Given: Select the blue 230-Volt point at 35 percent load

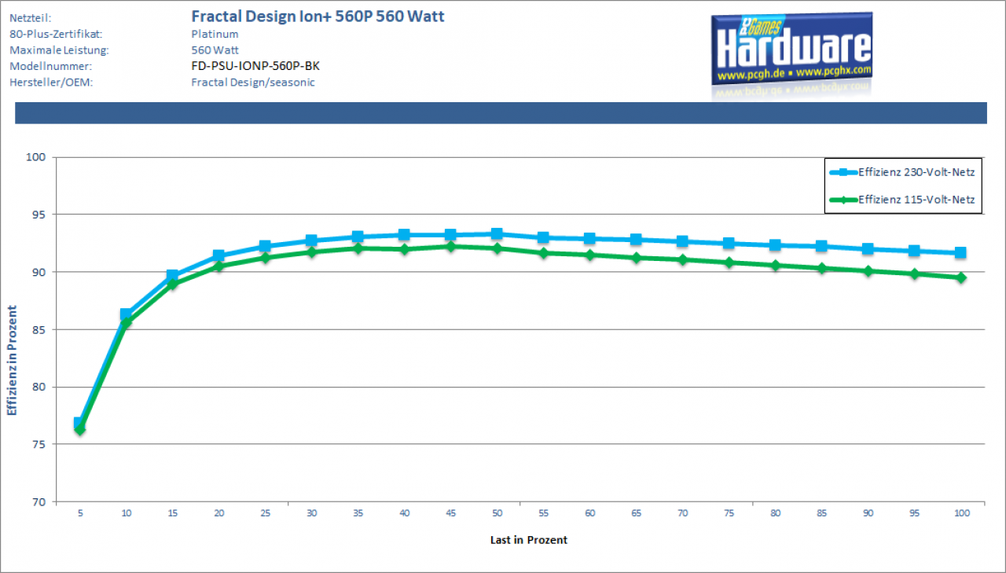Looking at the screenshot, I should 358,237.
